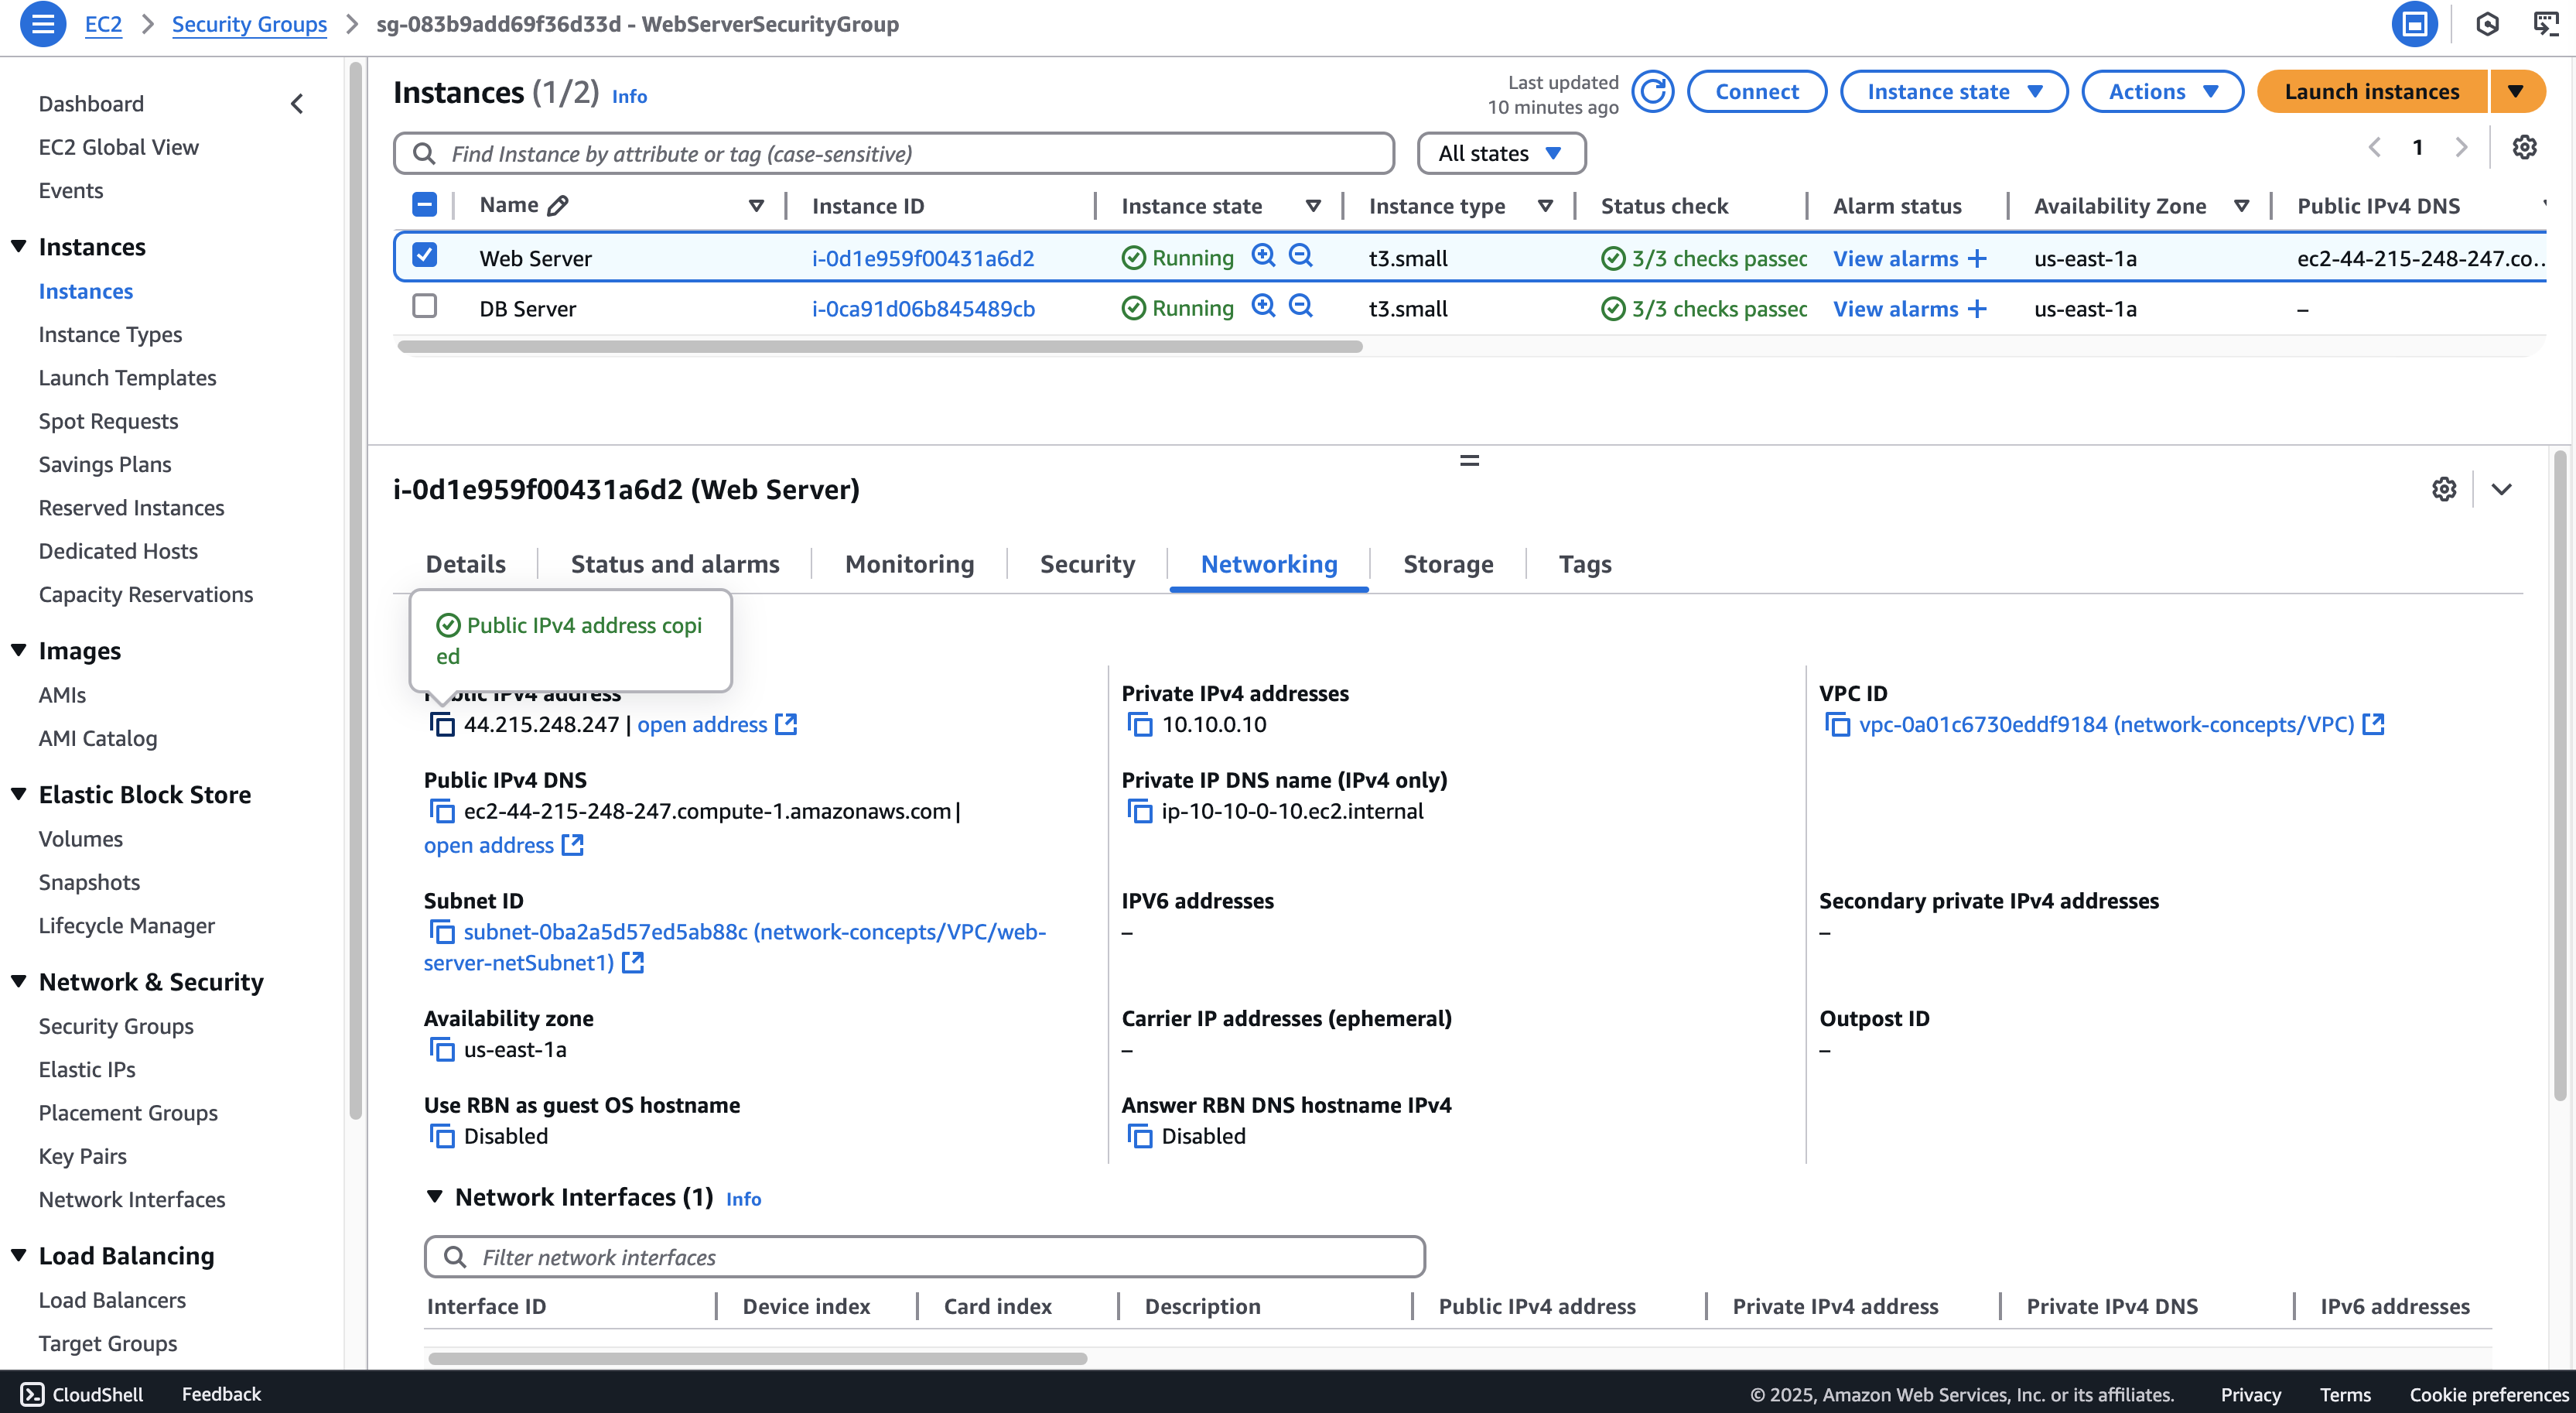Open the All states filter dropdown
This screenshot has height=1413, width=2576.
1501,153
